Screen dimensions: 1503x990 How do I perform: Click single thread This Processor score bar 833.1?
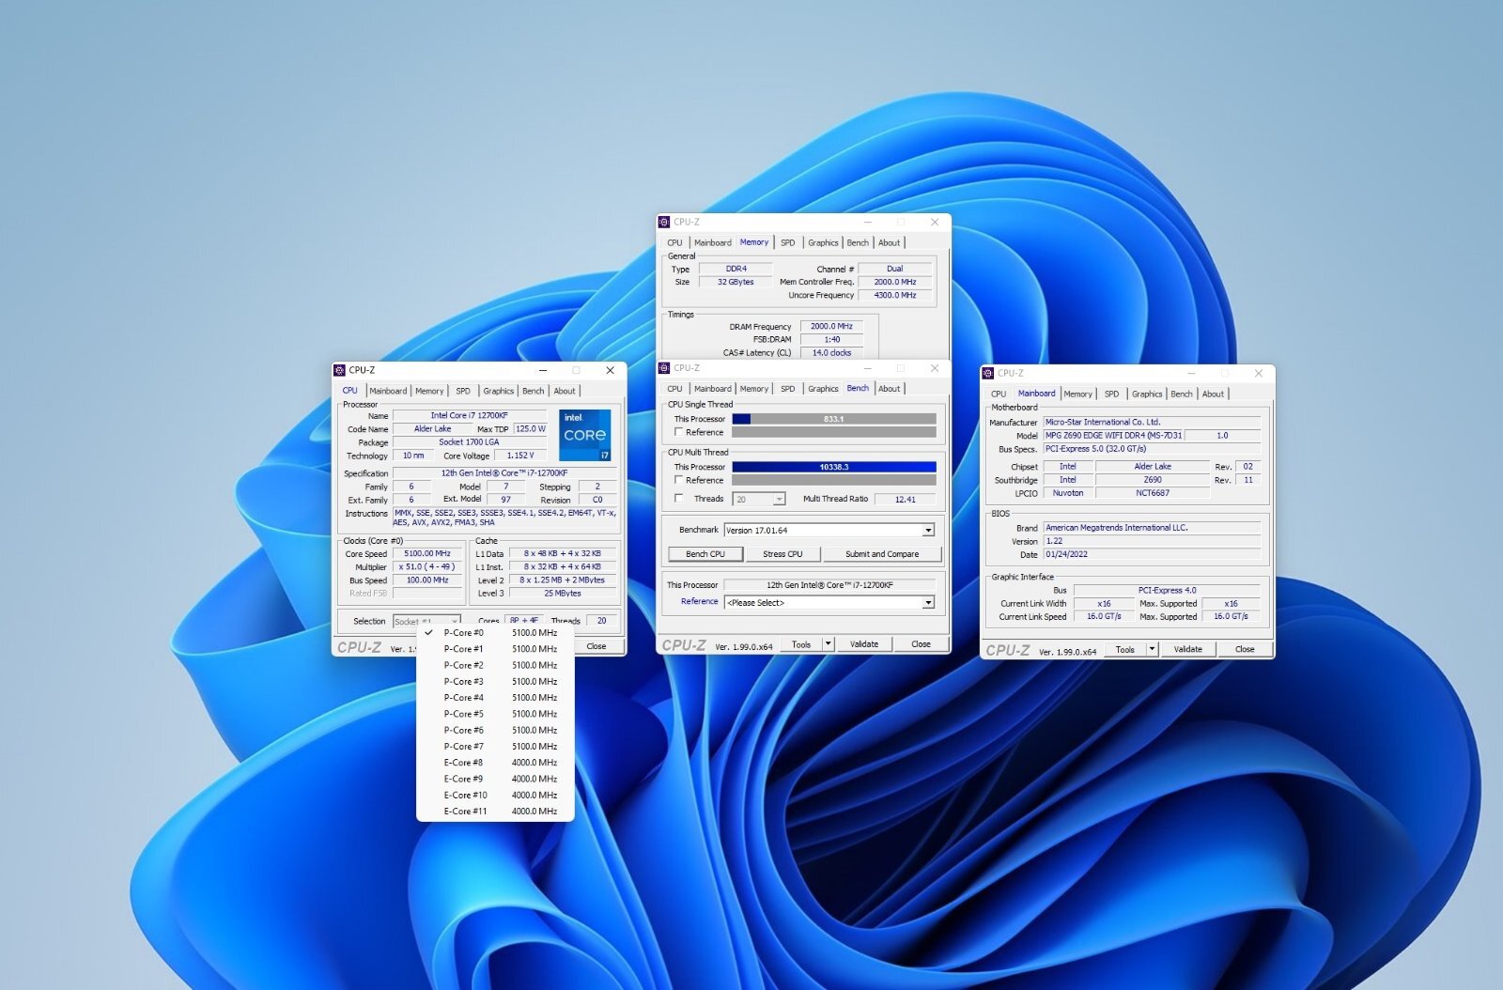(x=834, y=419)
